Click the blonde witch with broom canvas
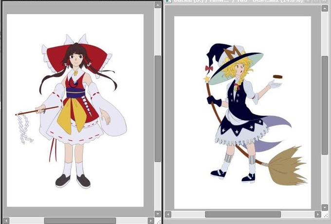The height and width of the screenshot is (224, 331). pyautogui.click(x=242, y=113)
